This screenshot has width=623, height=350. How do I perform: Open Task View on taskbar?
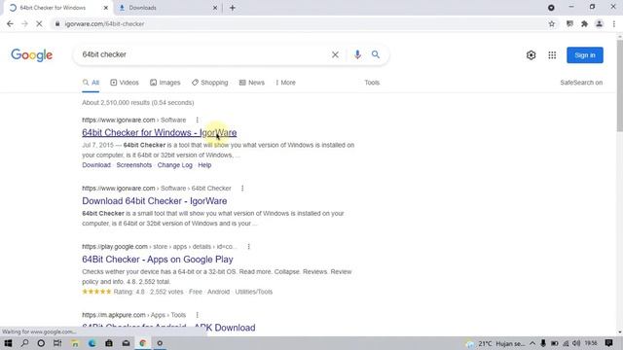57,343
